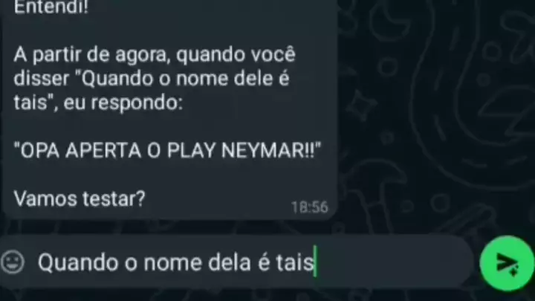
Task: Click the line "A partir de agora, quando você"
Action: (155, 54)
